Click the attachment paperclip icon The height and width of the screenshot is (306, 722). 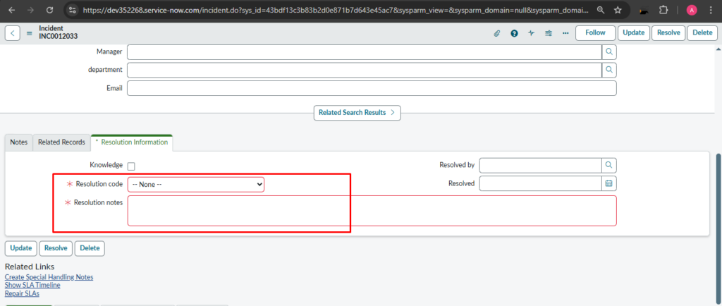(x=496, y=33)
